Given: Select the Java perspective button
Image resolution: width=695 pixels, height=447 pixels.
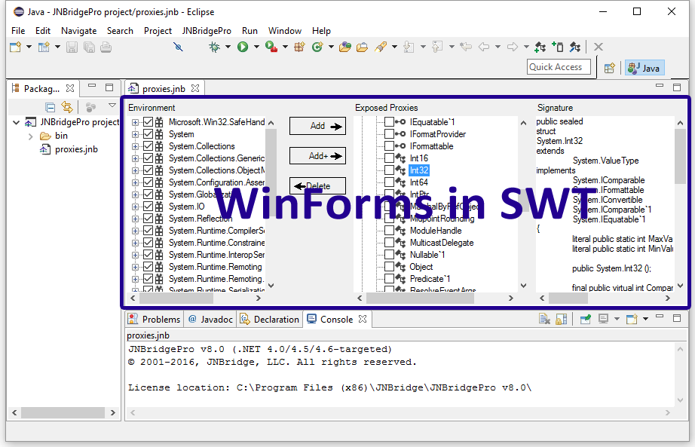Looking at the screenshot, I should [x=644, y=68].
